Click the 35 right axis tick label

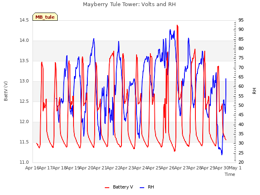tap(241, 134)
